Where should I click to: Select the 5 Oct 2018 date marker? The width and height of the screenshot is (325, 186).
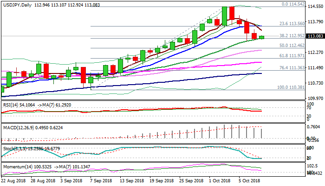click(248, 180)
